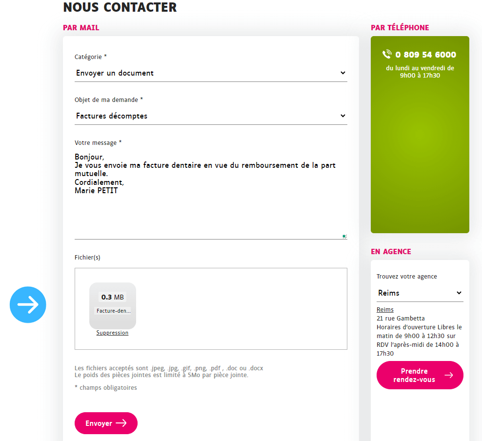The image size is (482, 441).
Task: Click the Envoyer button
Action: coord(106,423)
